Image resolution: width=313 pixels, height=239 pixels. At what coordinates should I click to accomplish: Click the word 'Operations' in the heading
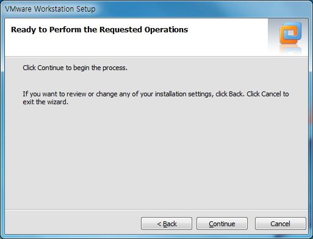(166, 30)
